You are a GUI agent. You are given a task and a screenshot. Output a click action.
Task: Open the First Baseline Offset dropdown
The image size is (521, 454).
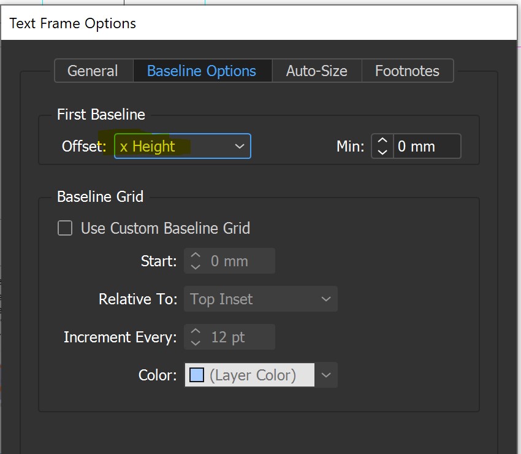(x=182, y=147)
